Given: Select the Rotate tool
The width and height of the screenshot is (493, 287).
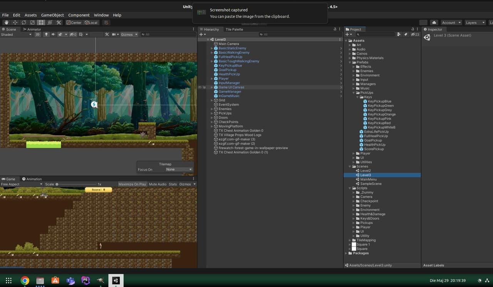Looking at the screenshot, I should tap(24, 22).
